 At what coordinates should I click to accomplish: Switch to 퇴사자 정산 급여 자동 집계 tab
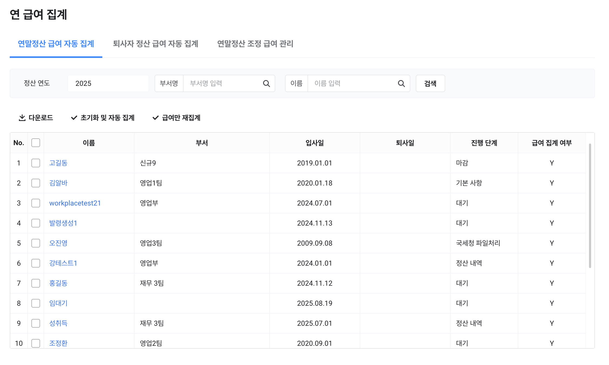point(155,44)
